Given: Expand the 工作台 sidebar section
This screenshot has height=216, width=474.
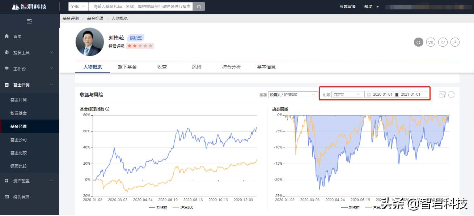Looking at the screenshot, I should coord(51,68).
